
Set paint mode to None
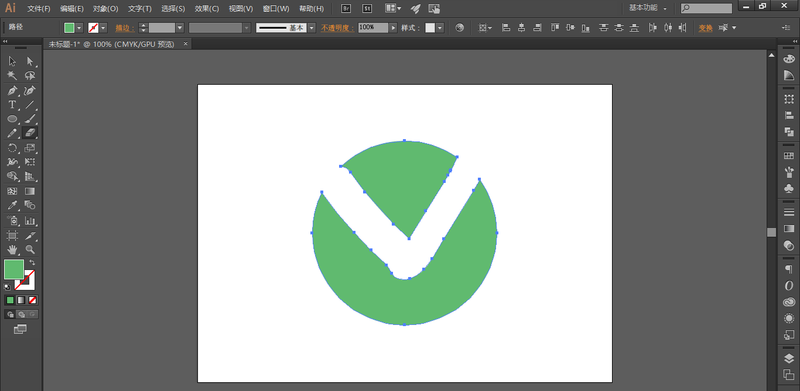coord(33,300)
